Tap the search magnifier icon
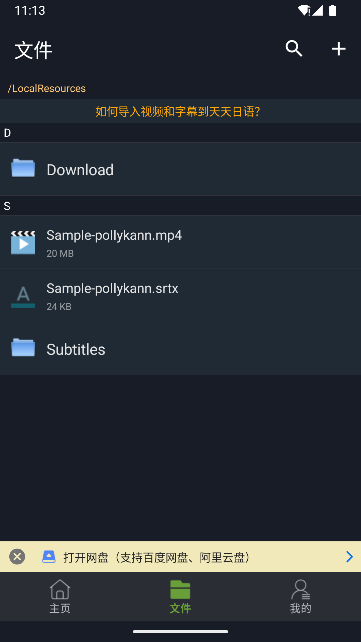 (x=294, y=49)
